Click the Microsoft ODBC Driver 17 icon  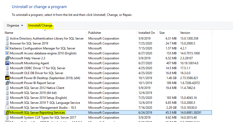tap(7, 68)
